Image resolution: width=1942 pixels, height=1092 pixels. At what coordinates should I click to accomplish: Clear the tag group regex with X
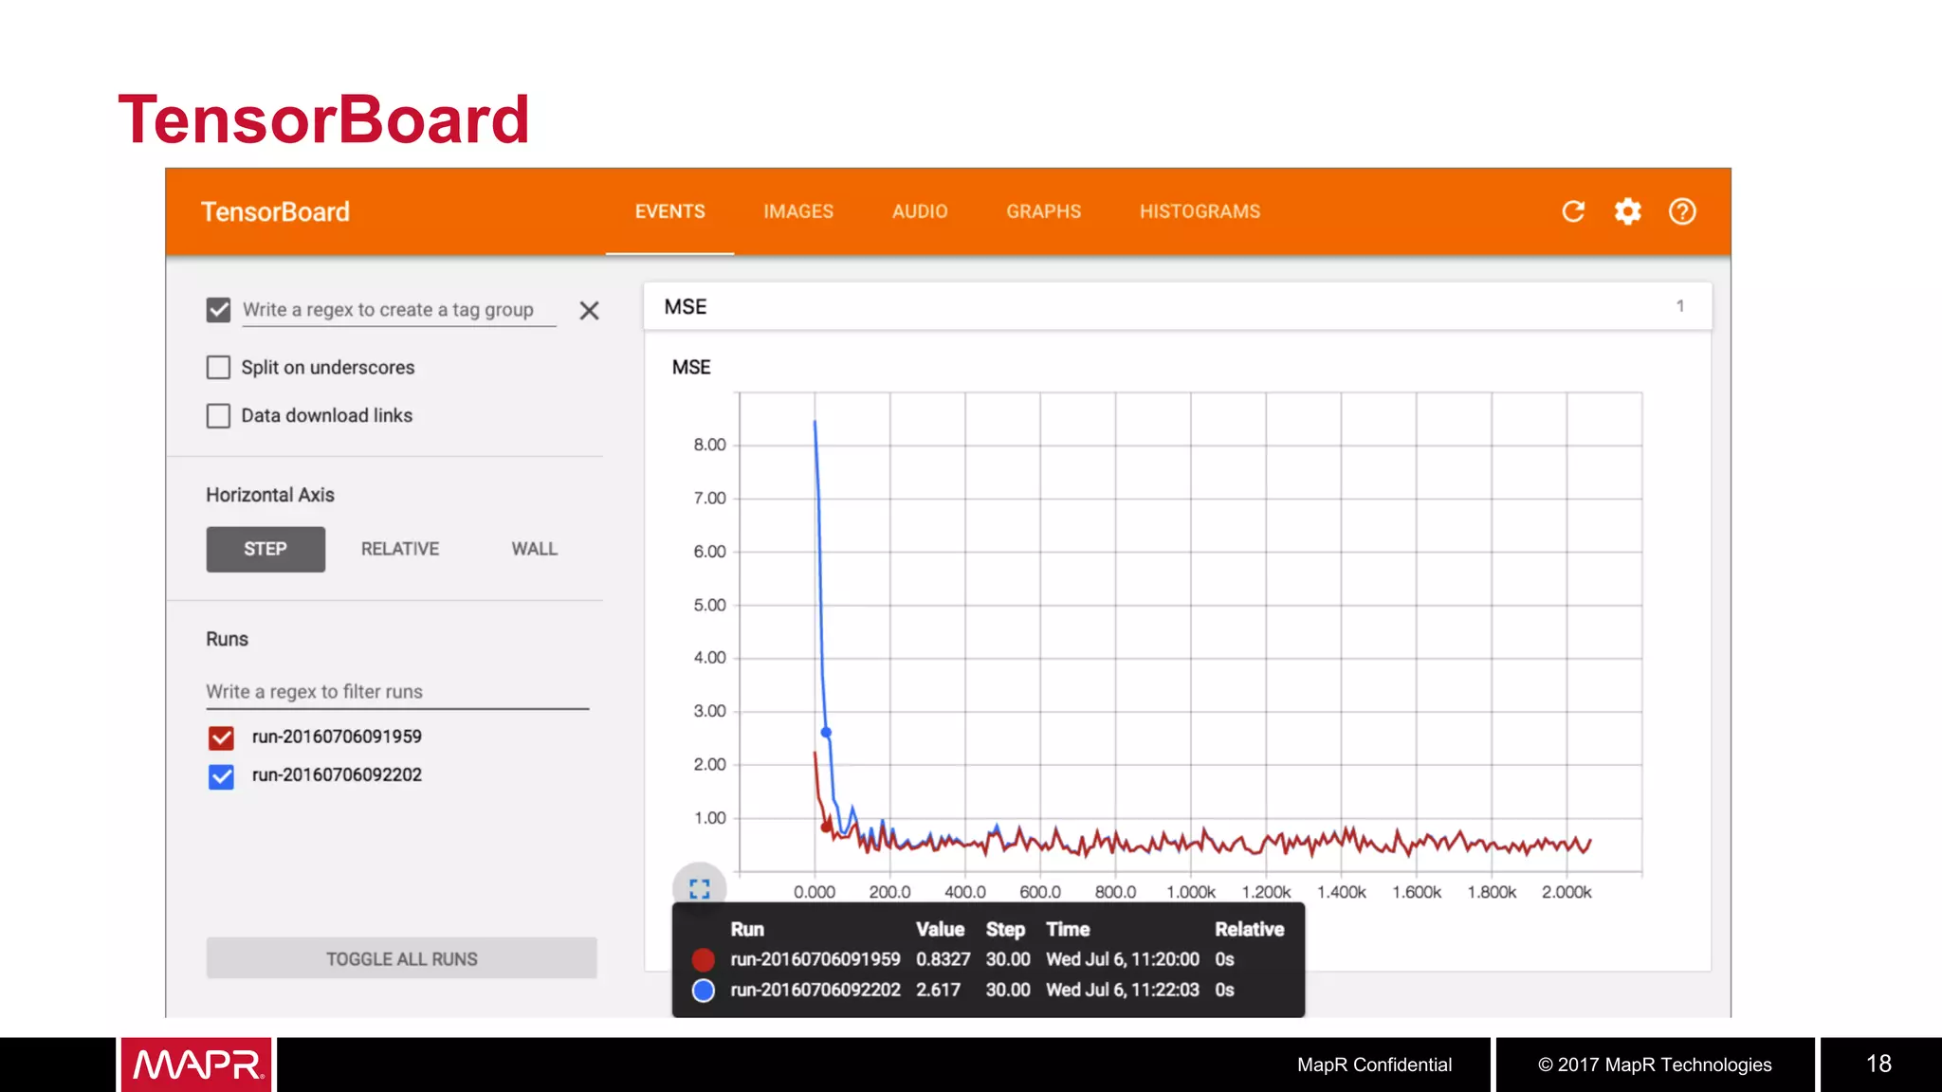point(589,311)
